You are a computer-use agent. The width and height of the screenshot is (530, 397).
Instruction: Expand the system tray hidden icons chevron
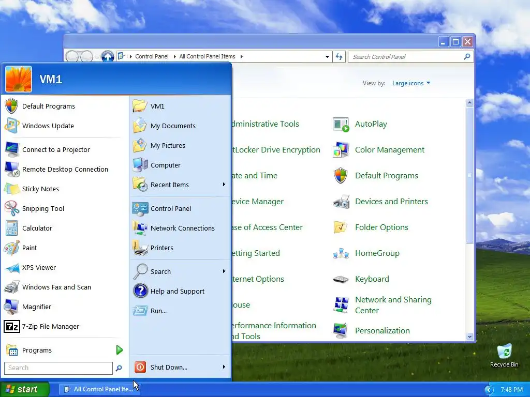click(489, 390)
